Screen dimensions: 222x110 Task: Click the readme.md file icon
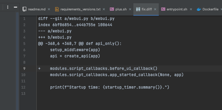[x=24, y=9]
